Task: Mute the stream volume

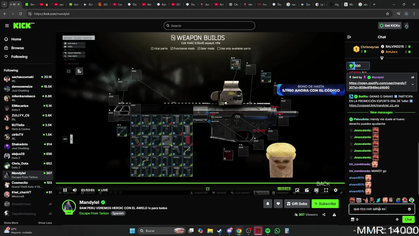Action: (75, 190)
